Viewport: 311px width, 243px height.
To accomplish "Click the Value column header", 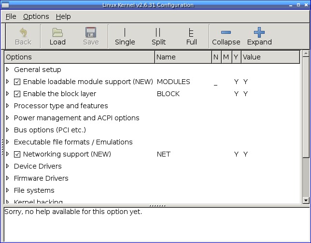I will (269, 57).
